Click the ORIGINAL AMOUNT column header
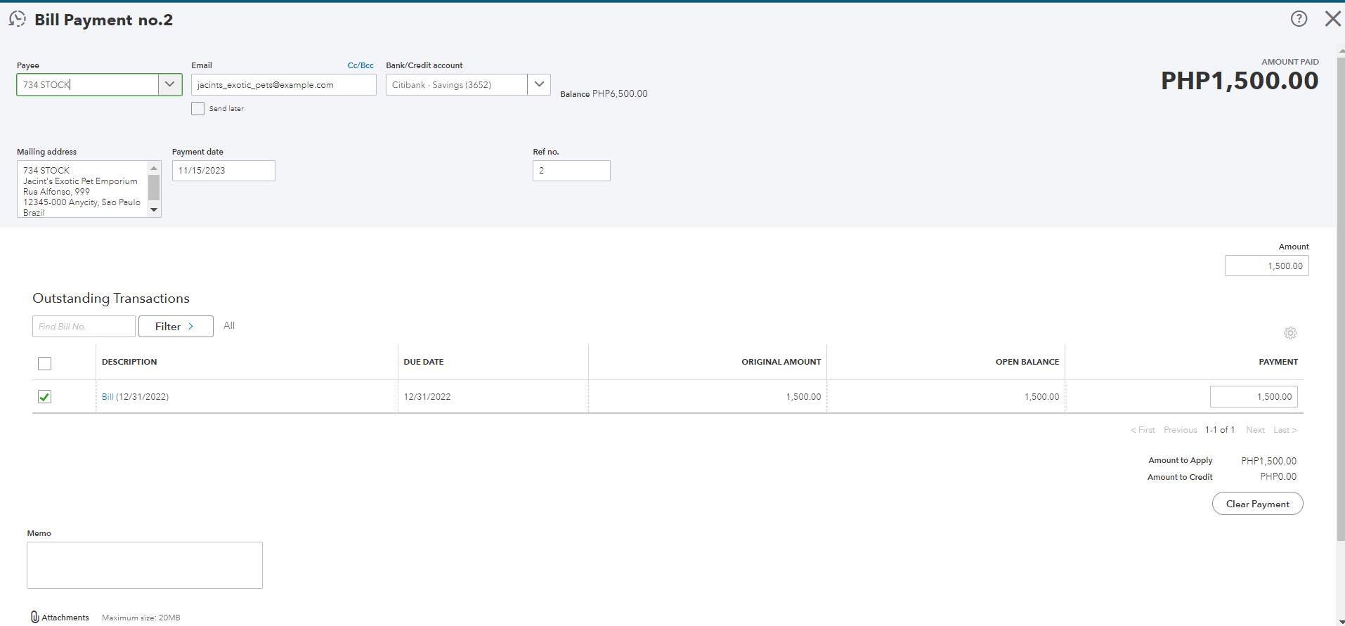The height and width of the screenshot is (626, 1345). pos(781,362)
